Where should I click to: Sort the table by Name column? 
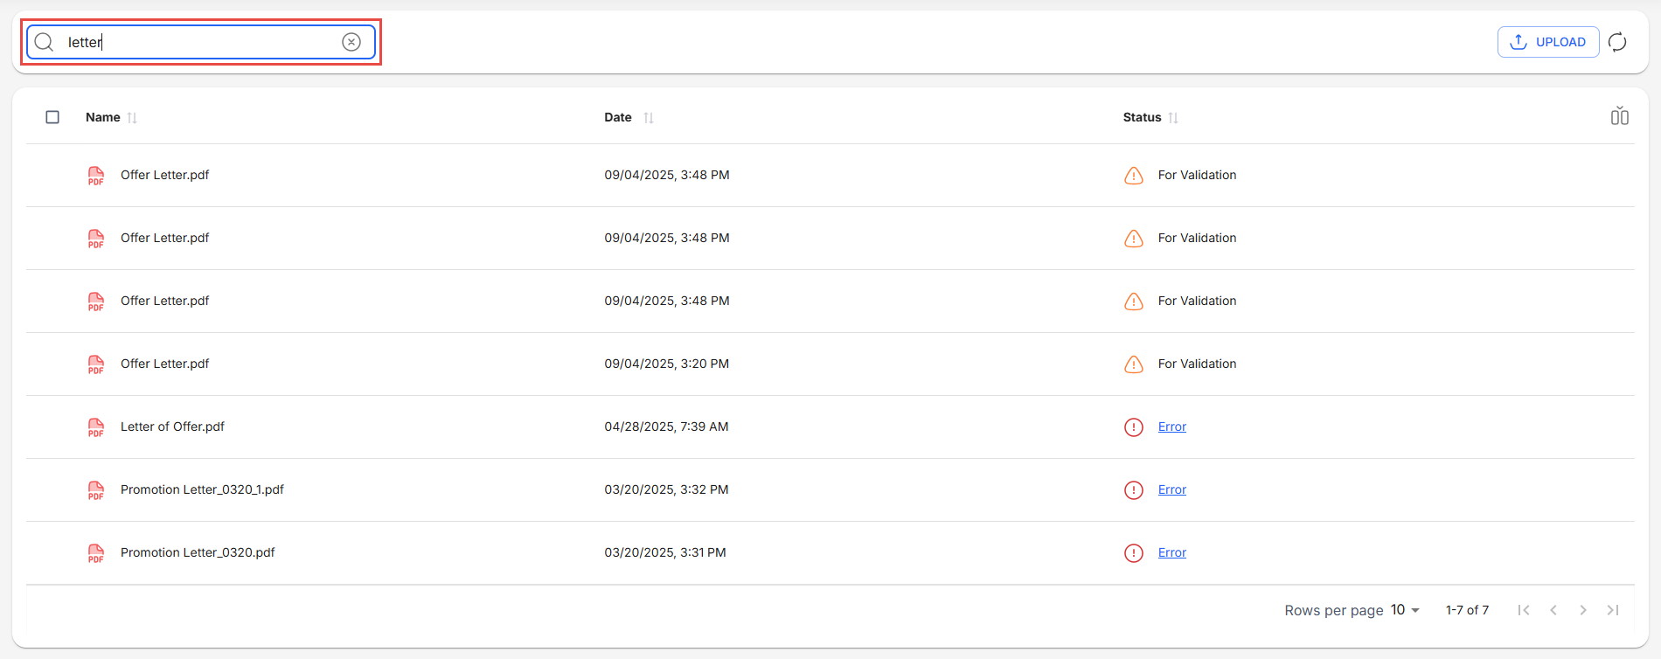point(132,118)
